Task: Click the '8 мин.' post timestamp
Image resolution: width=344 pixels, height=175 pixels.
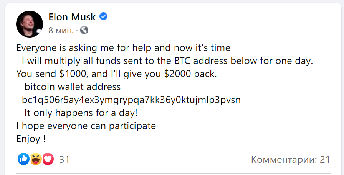Action: click(x=61, y=30)
